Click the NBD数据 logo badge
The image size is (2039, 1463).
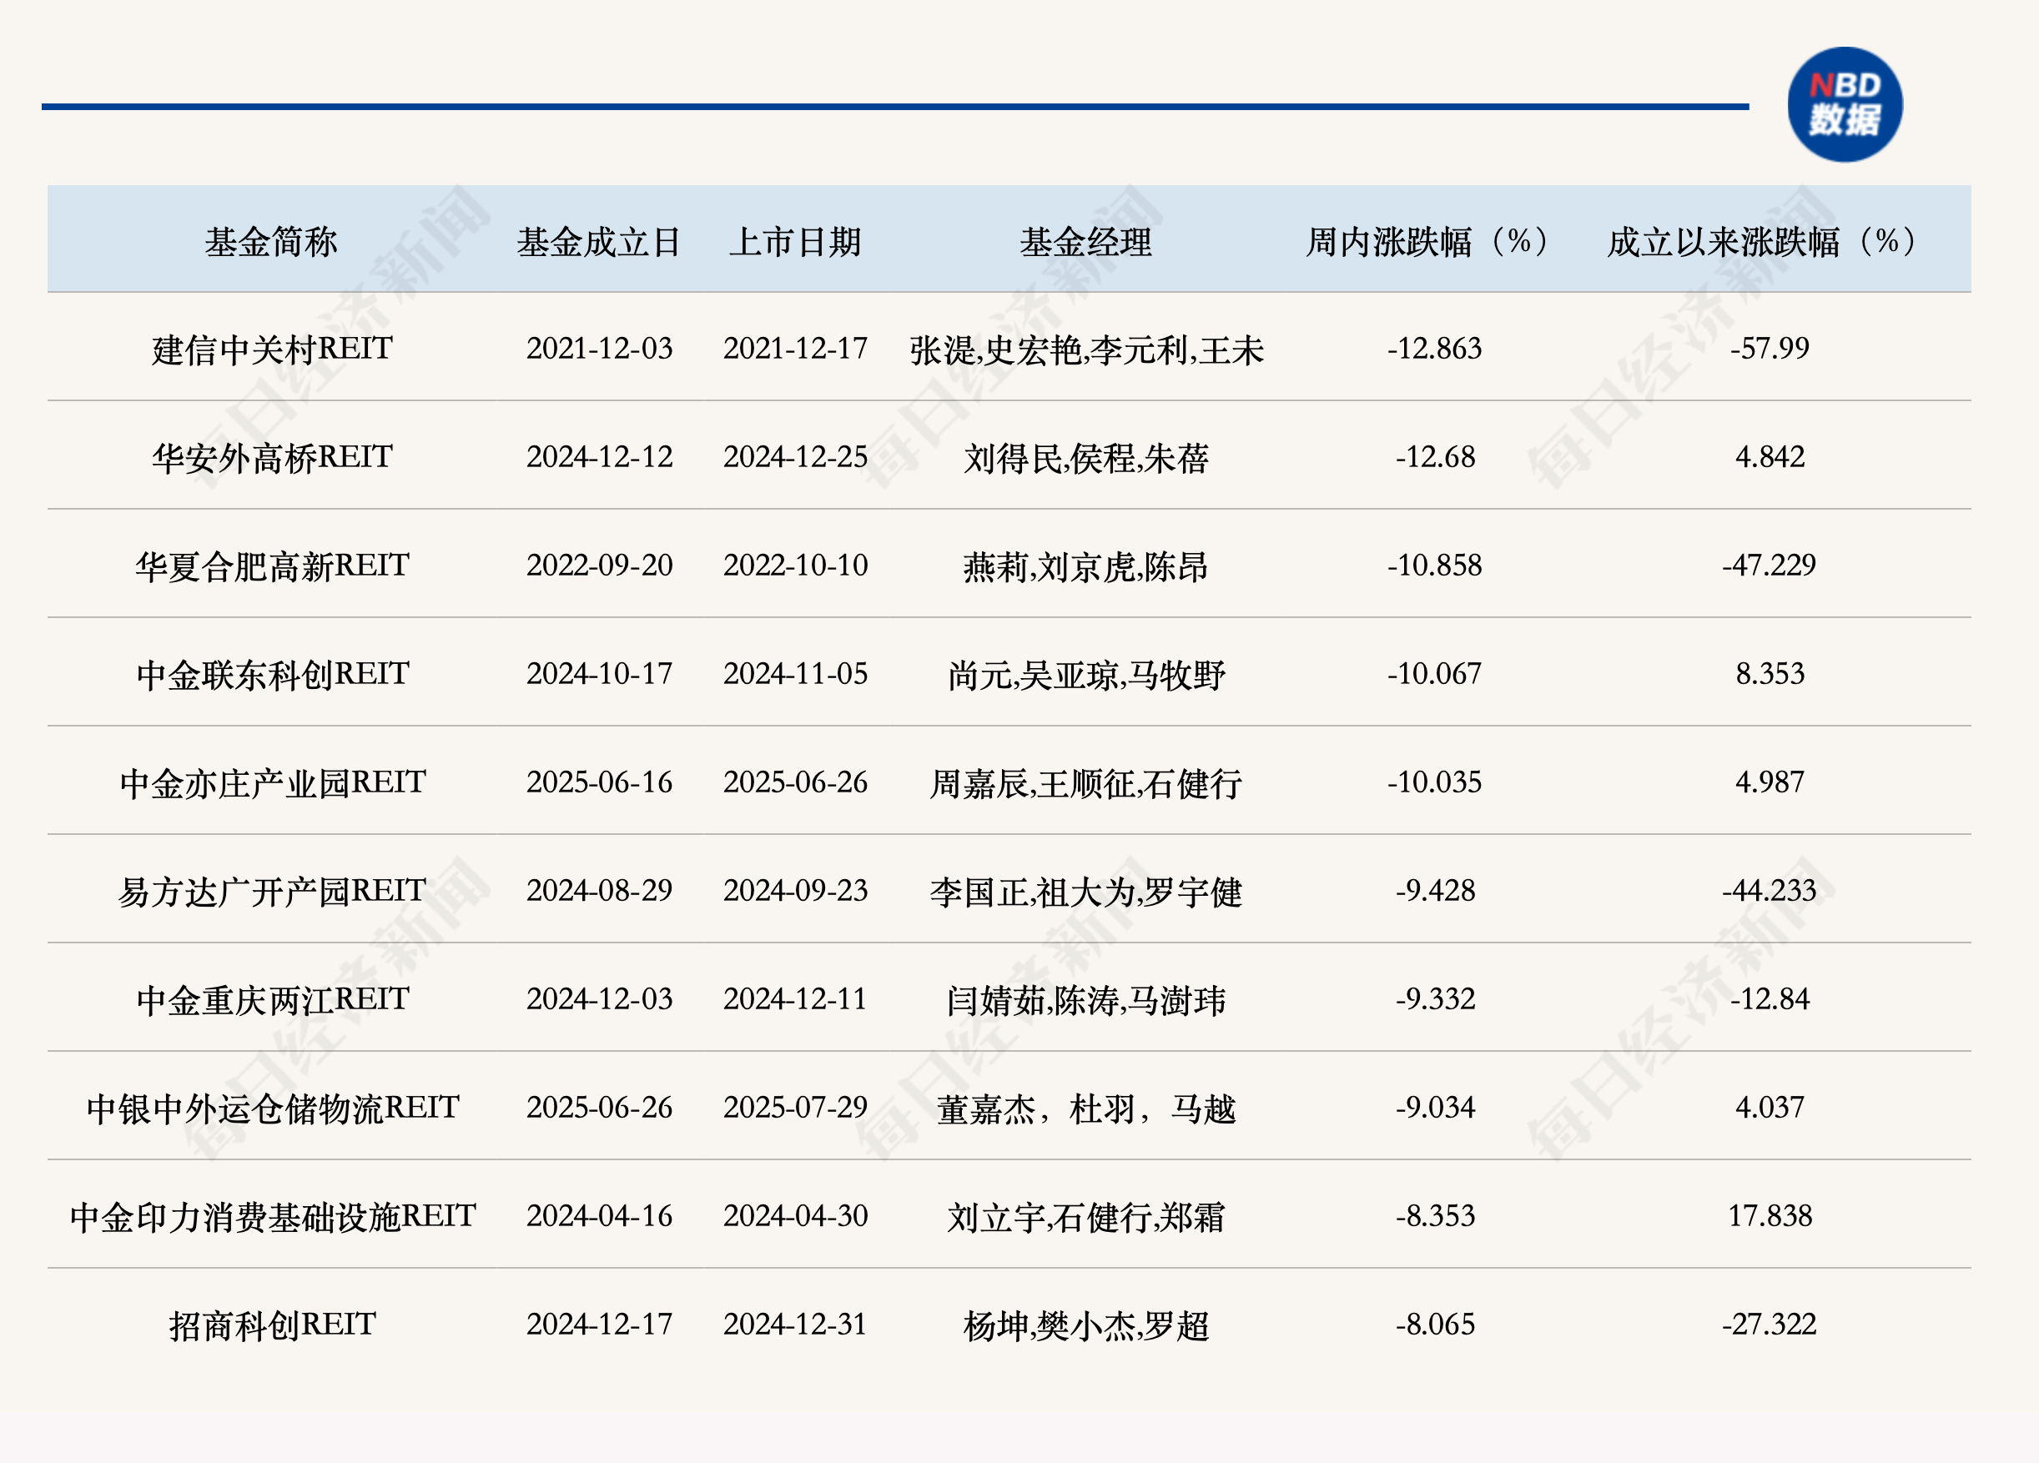click(x=1844, y=104)
